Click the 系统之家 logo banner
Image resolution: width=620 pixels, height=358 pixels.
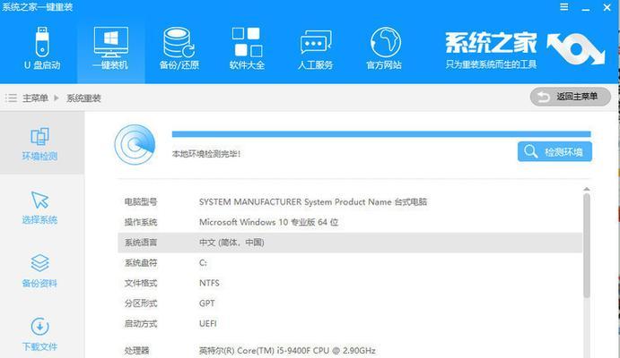(x=525, y=50)
